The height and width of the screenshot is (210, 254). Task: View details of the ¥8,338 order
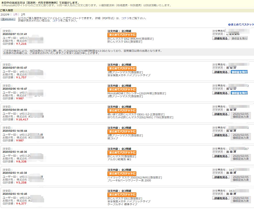point(221,156)
